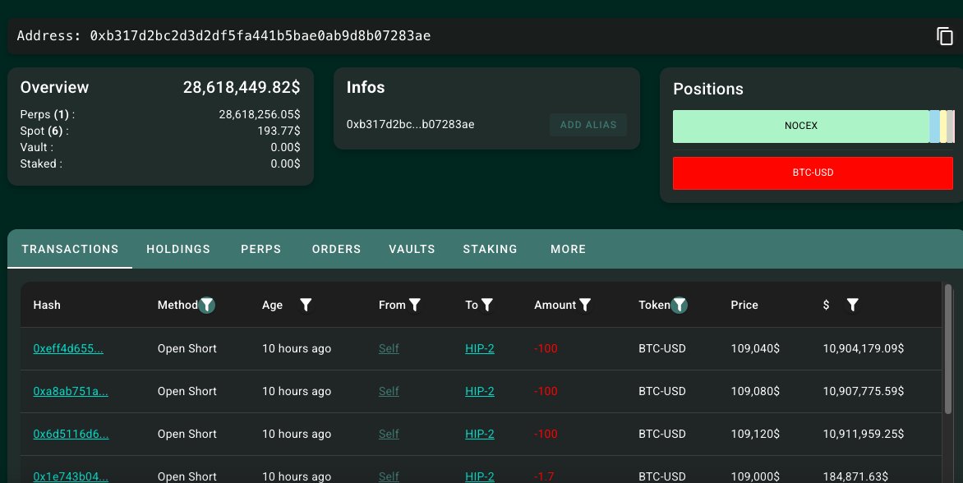The width and height of the screenshot is (963, 483).
Task: Click the Perps value 28,618,256.05$
Action: pyautogui.click(x=260, y=115)
